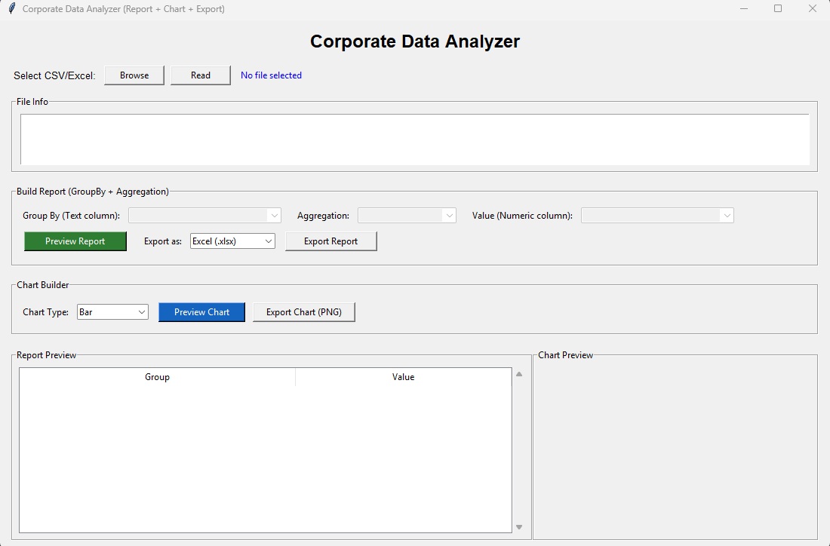Click inside the File Info text area

pos(415,140)
